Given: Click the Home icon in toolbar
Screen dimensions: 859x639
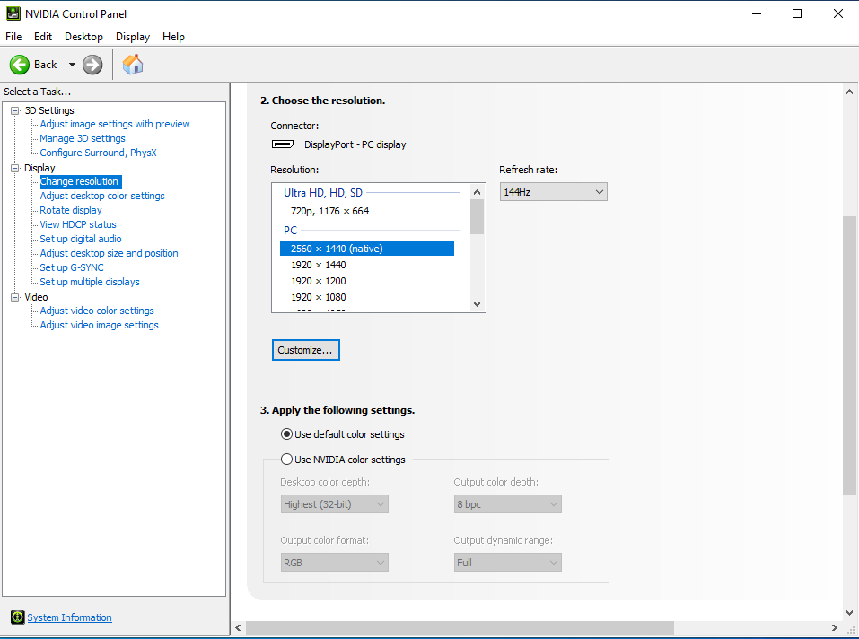Looking at the screenshot, I should point(133,65).
